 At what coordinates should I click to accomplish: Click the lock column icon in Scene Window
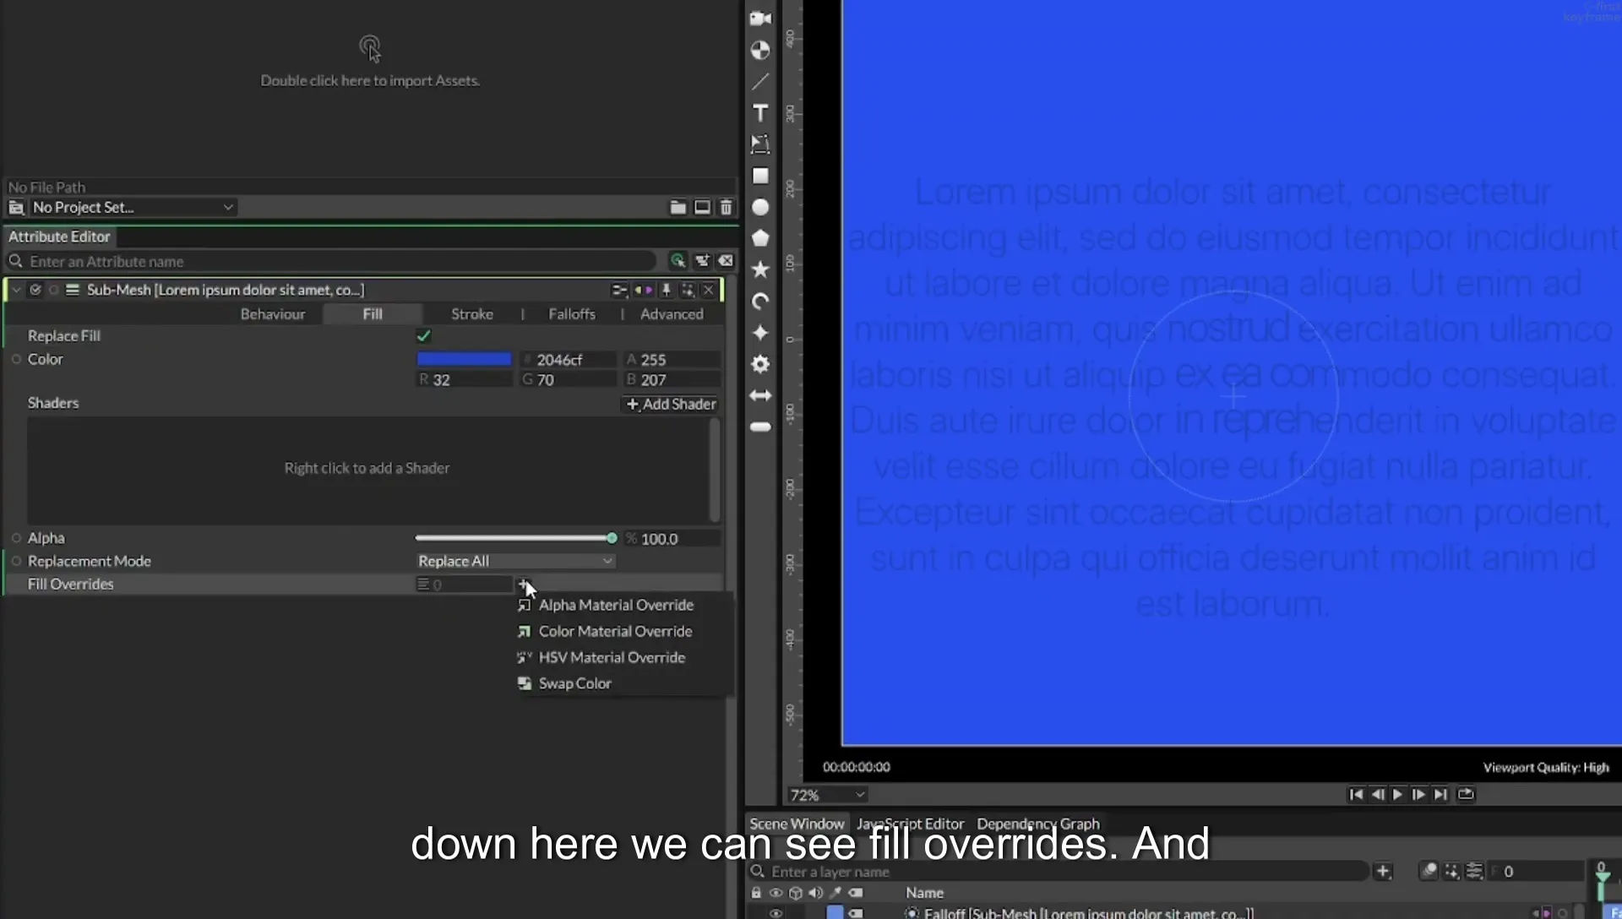[x=756, y=893]
